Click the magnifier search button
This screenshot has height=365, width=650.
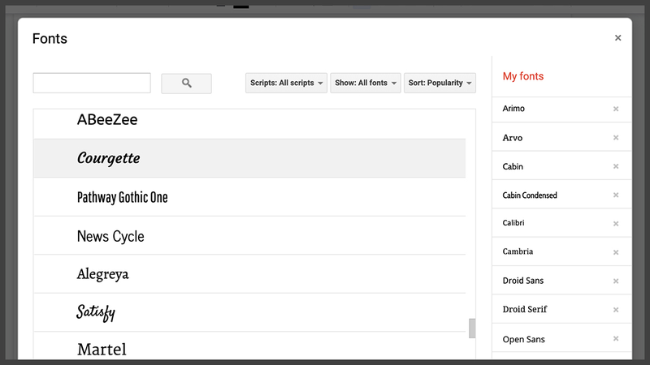click(x=186, y=84)
